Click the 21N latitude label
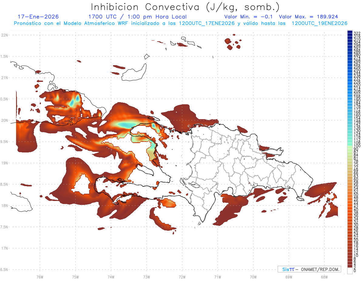The image size is (364, 281). point(5,78)
